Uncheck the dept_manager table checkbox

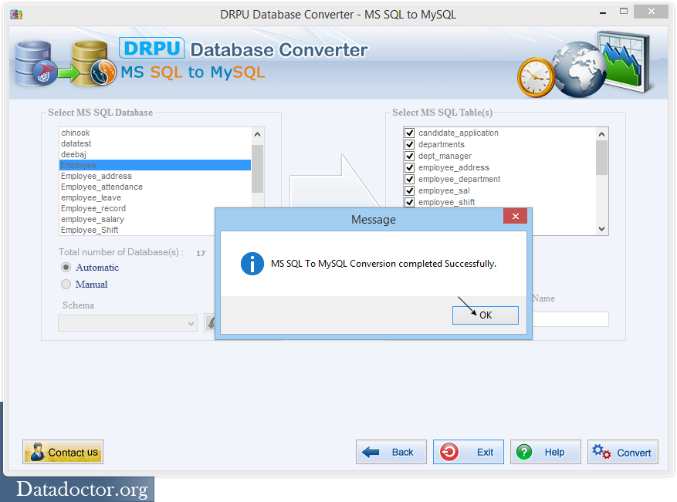[x=410, y=156]
